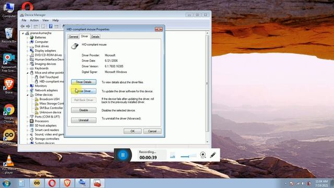
Task: Show hidden tray icons arrow
Action: pyautogui.click(x=286, y=183)
